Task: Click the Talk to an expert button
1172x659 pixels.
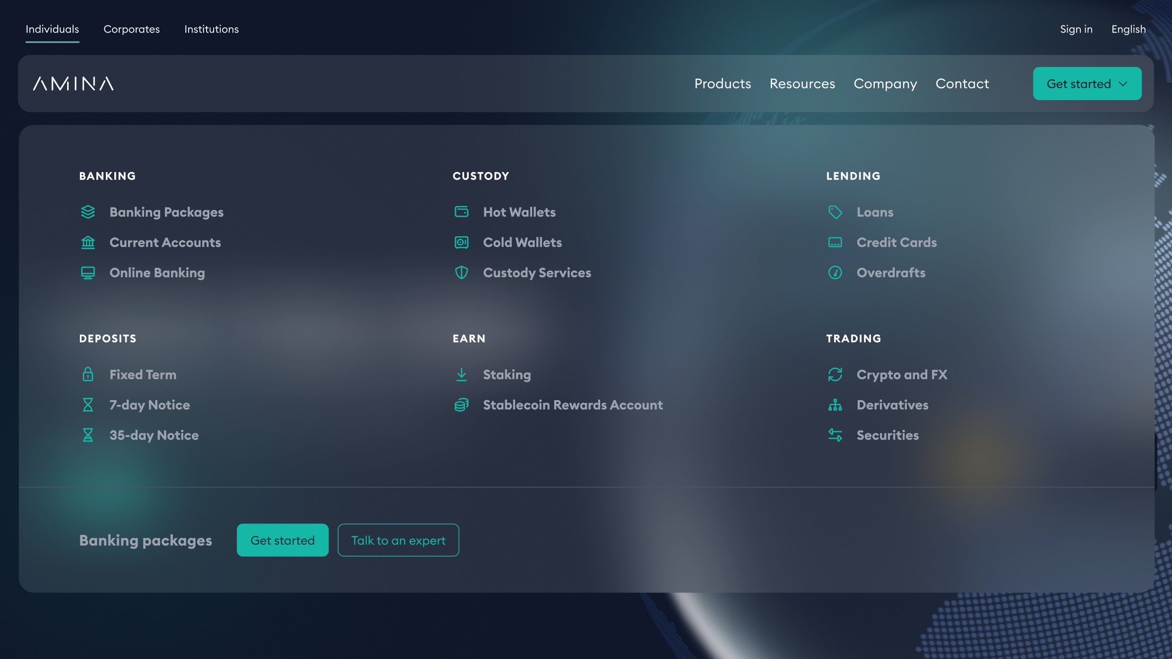Action: (x=398, y=540)
